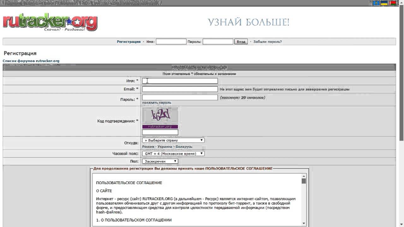Select Украина quick country link
This screenshot has width=404, height=227.
coord(165,147)
